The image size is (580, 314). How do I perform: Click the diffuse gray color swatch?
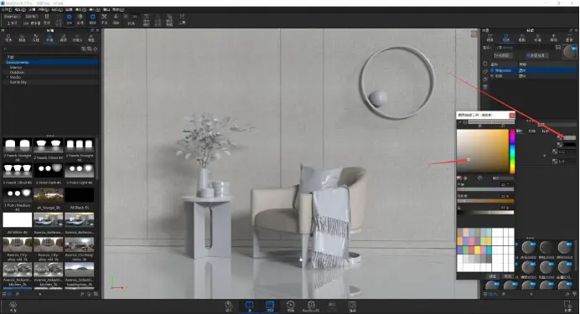click(x=570, y=138)
